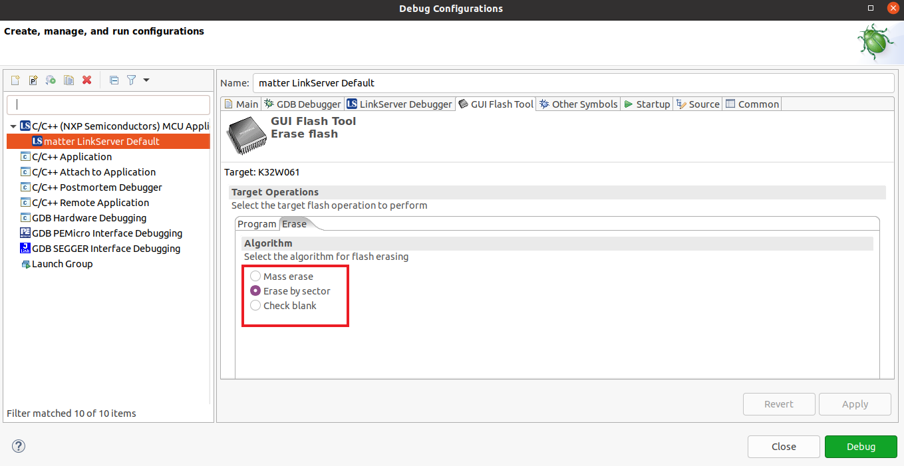Create a new launch configuration
904x466 pixels.
[x=15, y=80]
